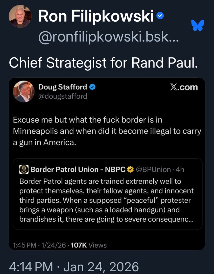
Task: Open the @dougstafford handle
Action: coord(63,96)
